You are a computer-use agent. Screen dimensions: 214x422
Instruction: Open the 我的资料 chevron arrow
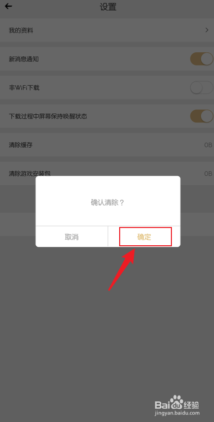(207, 30)
